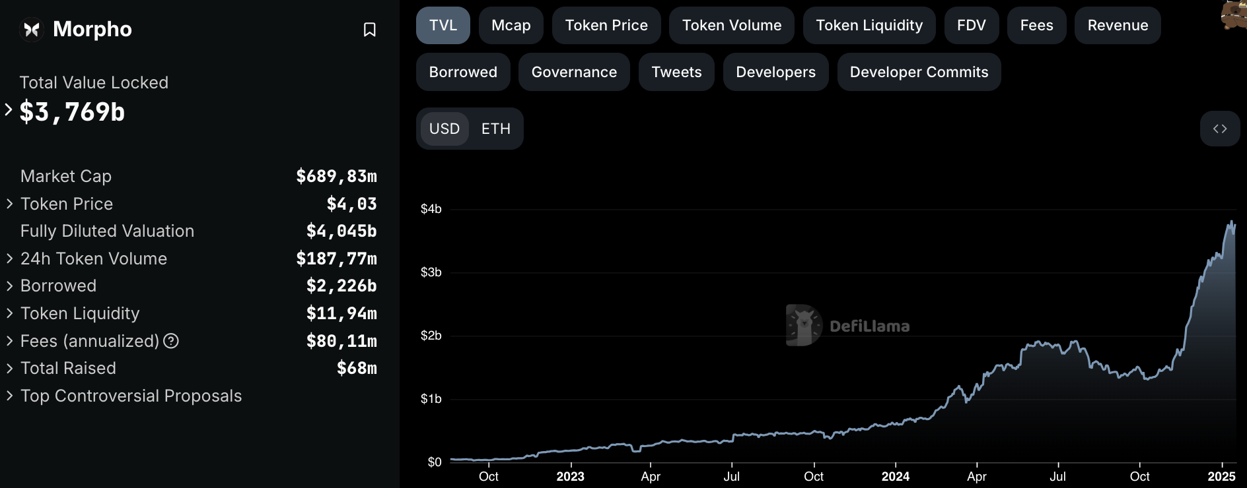The height and width of the screenshot is (488, 1247).
Task: Click the Market Cap label
Action: [66, 176]
